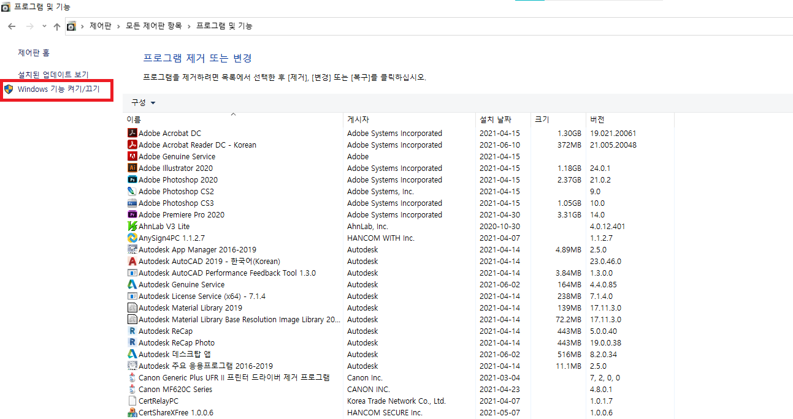
Task: Click publisher Korea Trade Network Co., Ltd.
Action: tap(396, 401)
